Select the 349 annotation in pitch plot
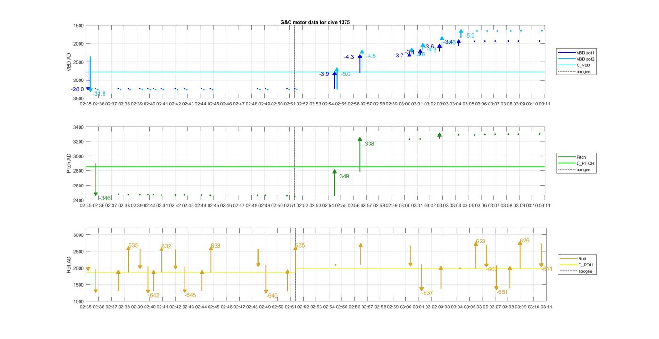The width and height of the screenshot is (659, 339). click(x=344, y=177)
